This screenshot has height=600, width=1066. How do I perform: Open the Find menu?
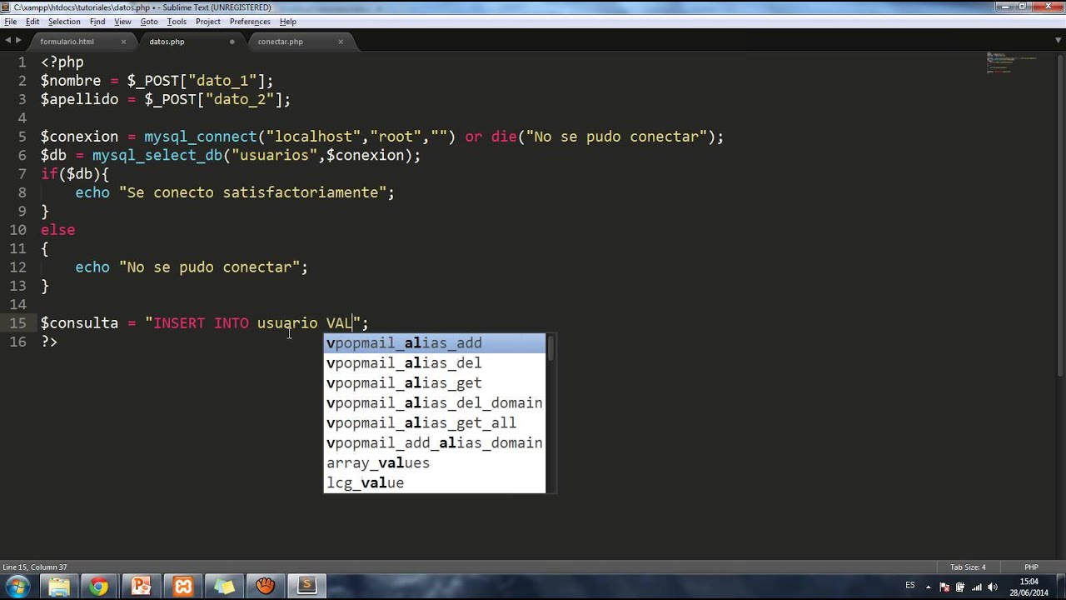tap(97, 22)
